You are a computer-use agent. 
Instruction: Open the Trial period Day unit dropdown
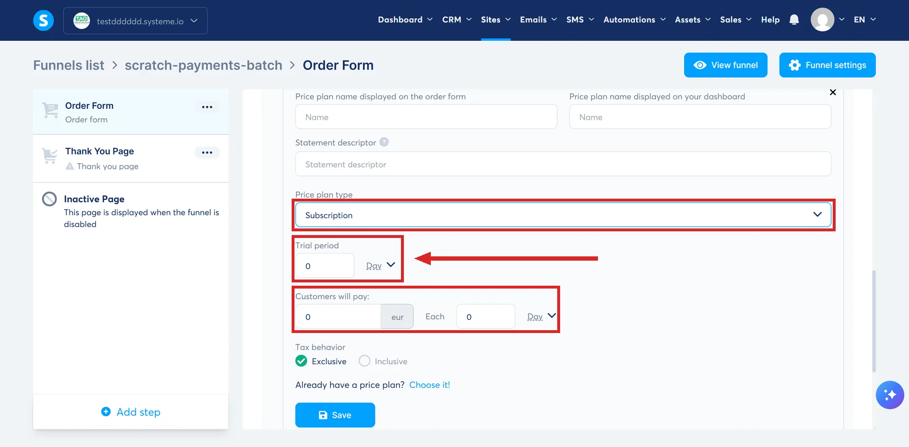pyautogui.click(x=380, y=265)
